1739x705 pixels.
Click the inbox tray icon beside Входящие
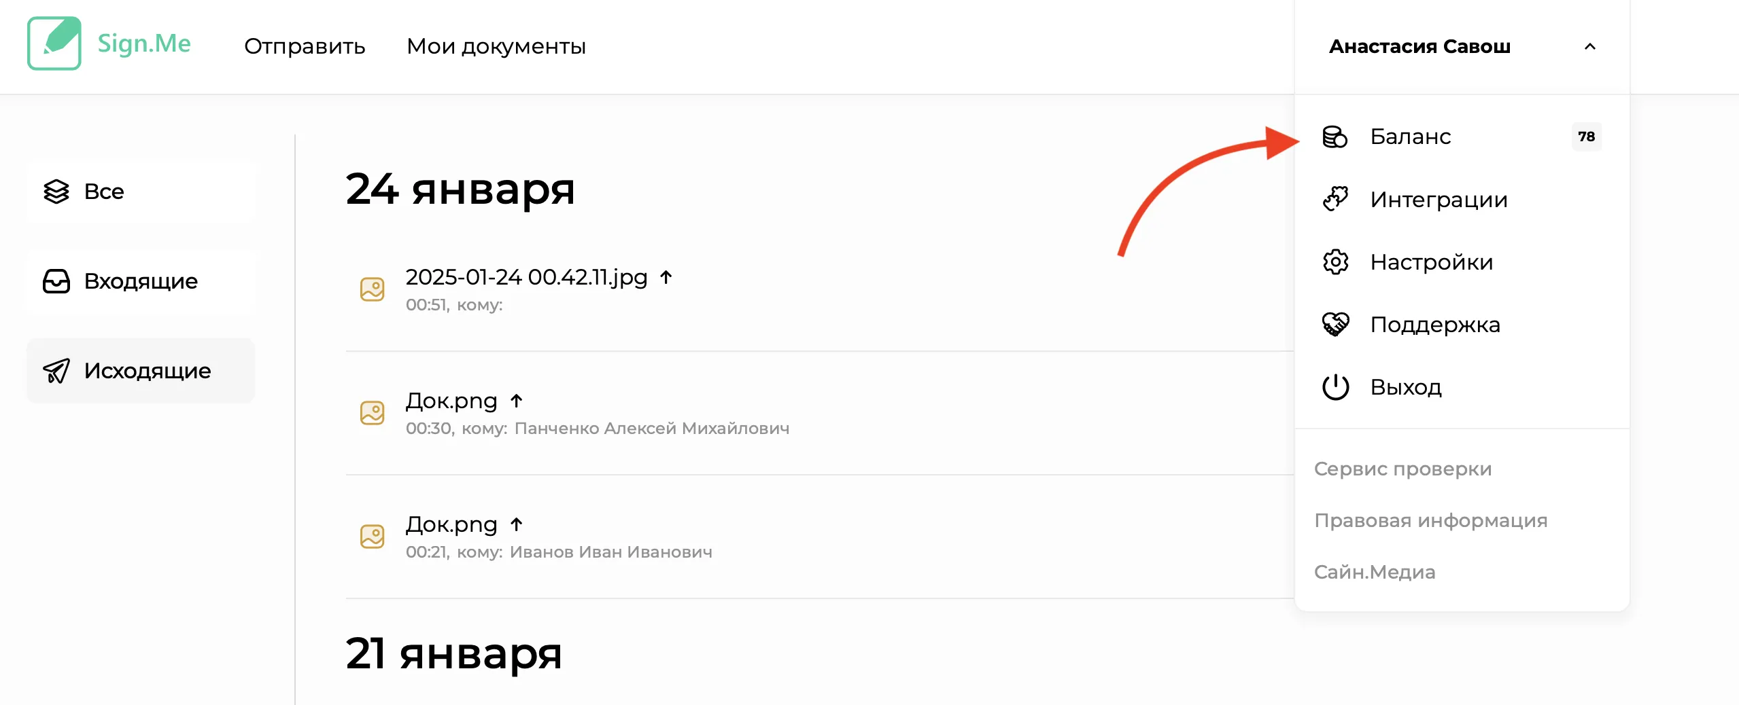pyautogui.click(x=56, y=281)
